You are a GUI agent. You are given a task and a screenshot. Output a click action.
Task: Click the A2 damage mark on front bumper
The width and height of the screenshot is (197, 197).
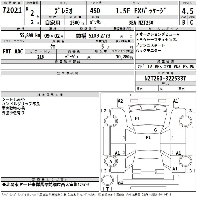(x=120, y=101)
